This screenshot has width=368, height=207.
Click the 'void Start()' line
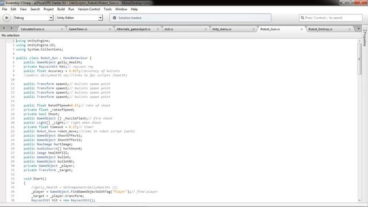click(35, 179)
